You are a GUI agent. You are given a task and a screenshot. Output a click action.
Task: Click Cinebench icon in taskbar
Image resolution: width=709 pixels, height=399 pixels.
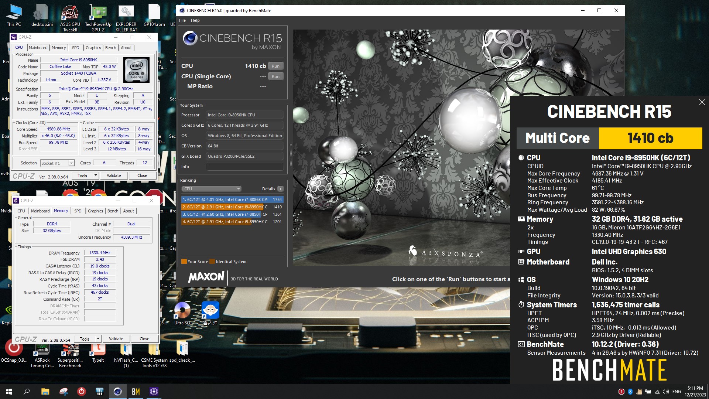[117, 392]
